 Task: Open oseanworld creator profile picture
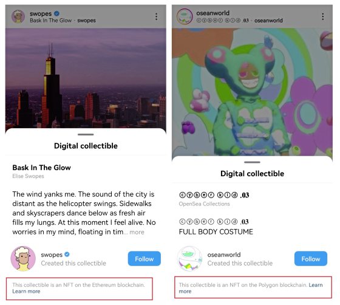click(189, 259)
